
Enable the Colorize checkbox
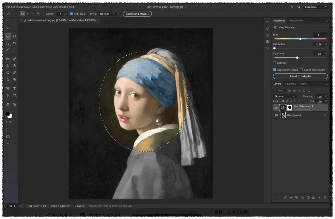(x=274, y=63)
